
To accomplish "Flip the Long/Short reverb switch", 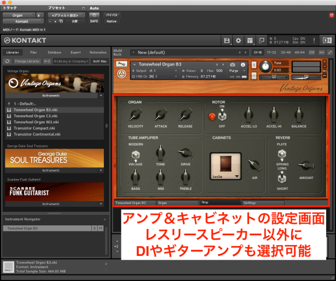I will click(282, 178).
